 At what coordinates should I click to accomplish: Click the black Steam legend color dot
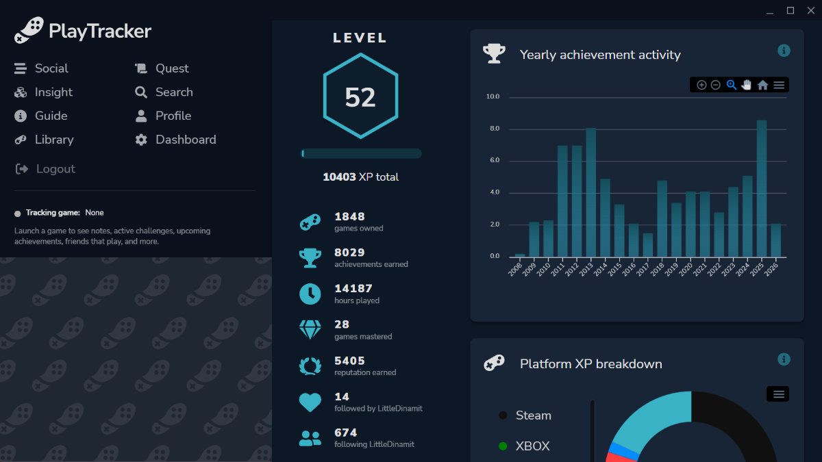point(503,415)
